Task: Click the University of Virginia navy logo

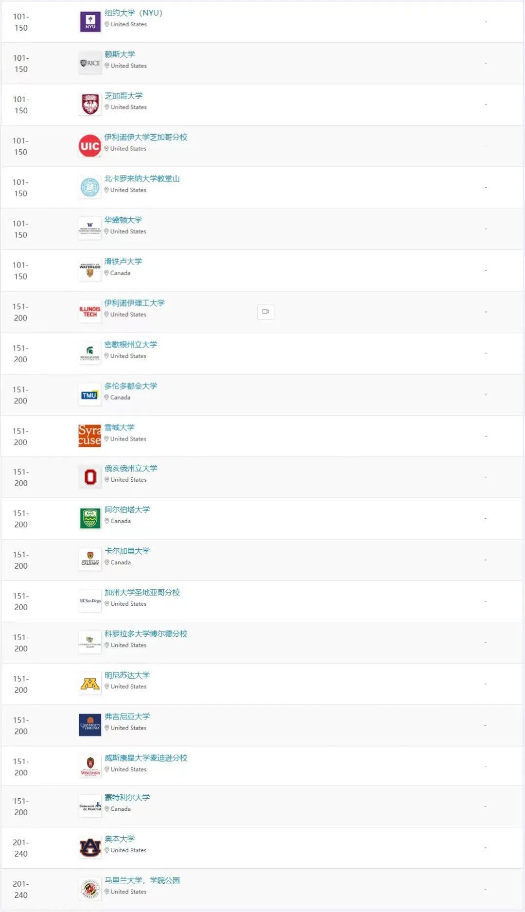Action: [x=90, y=725]
